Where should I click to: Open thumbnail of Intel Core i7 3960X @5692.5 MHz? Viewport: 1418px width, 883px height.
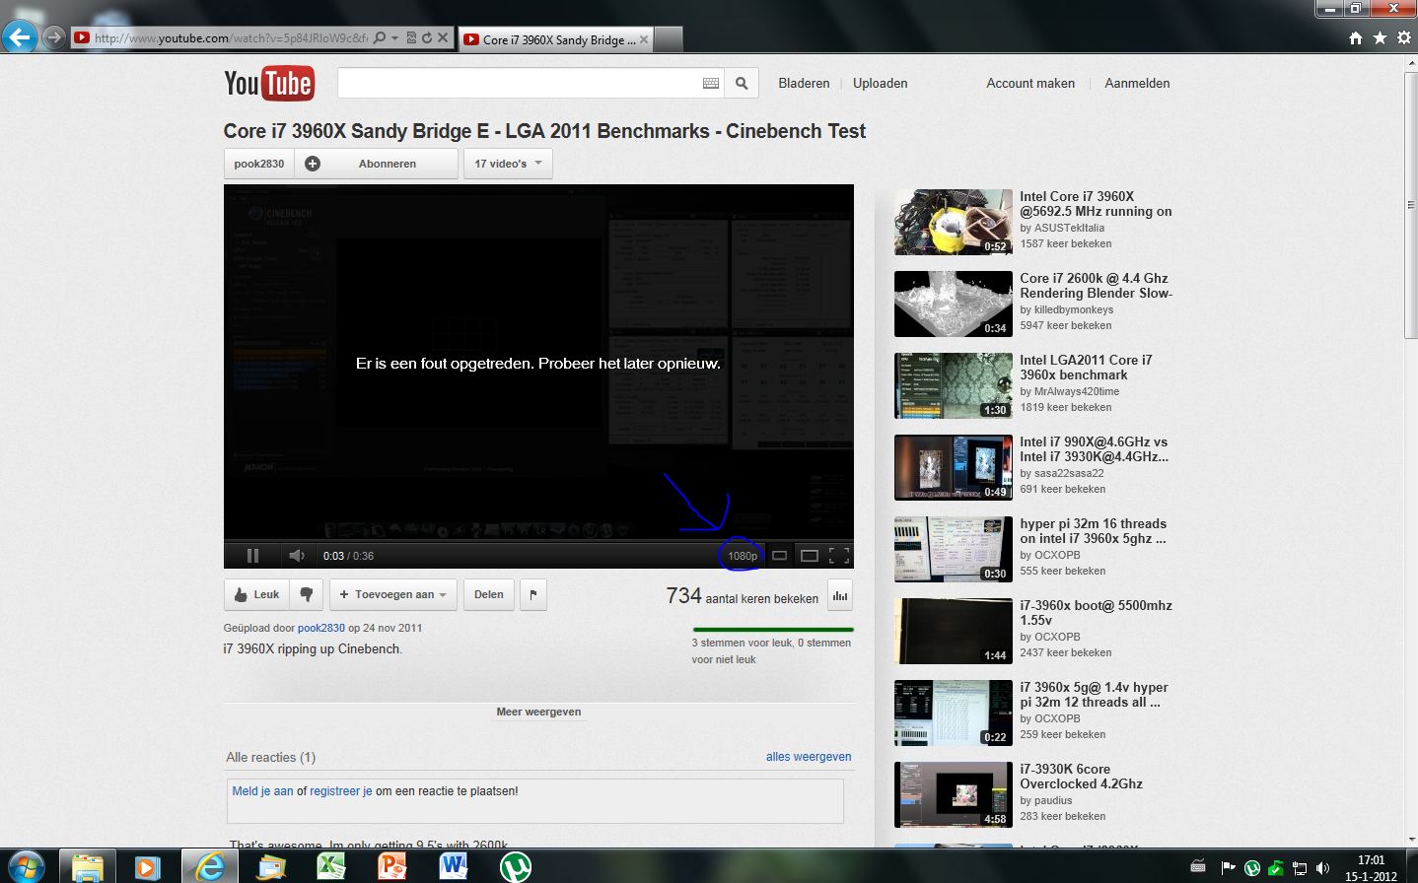pos(953,223)
